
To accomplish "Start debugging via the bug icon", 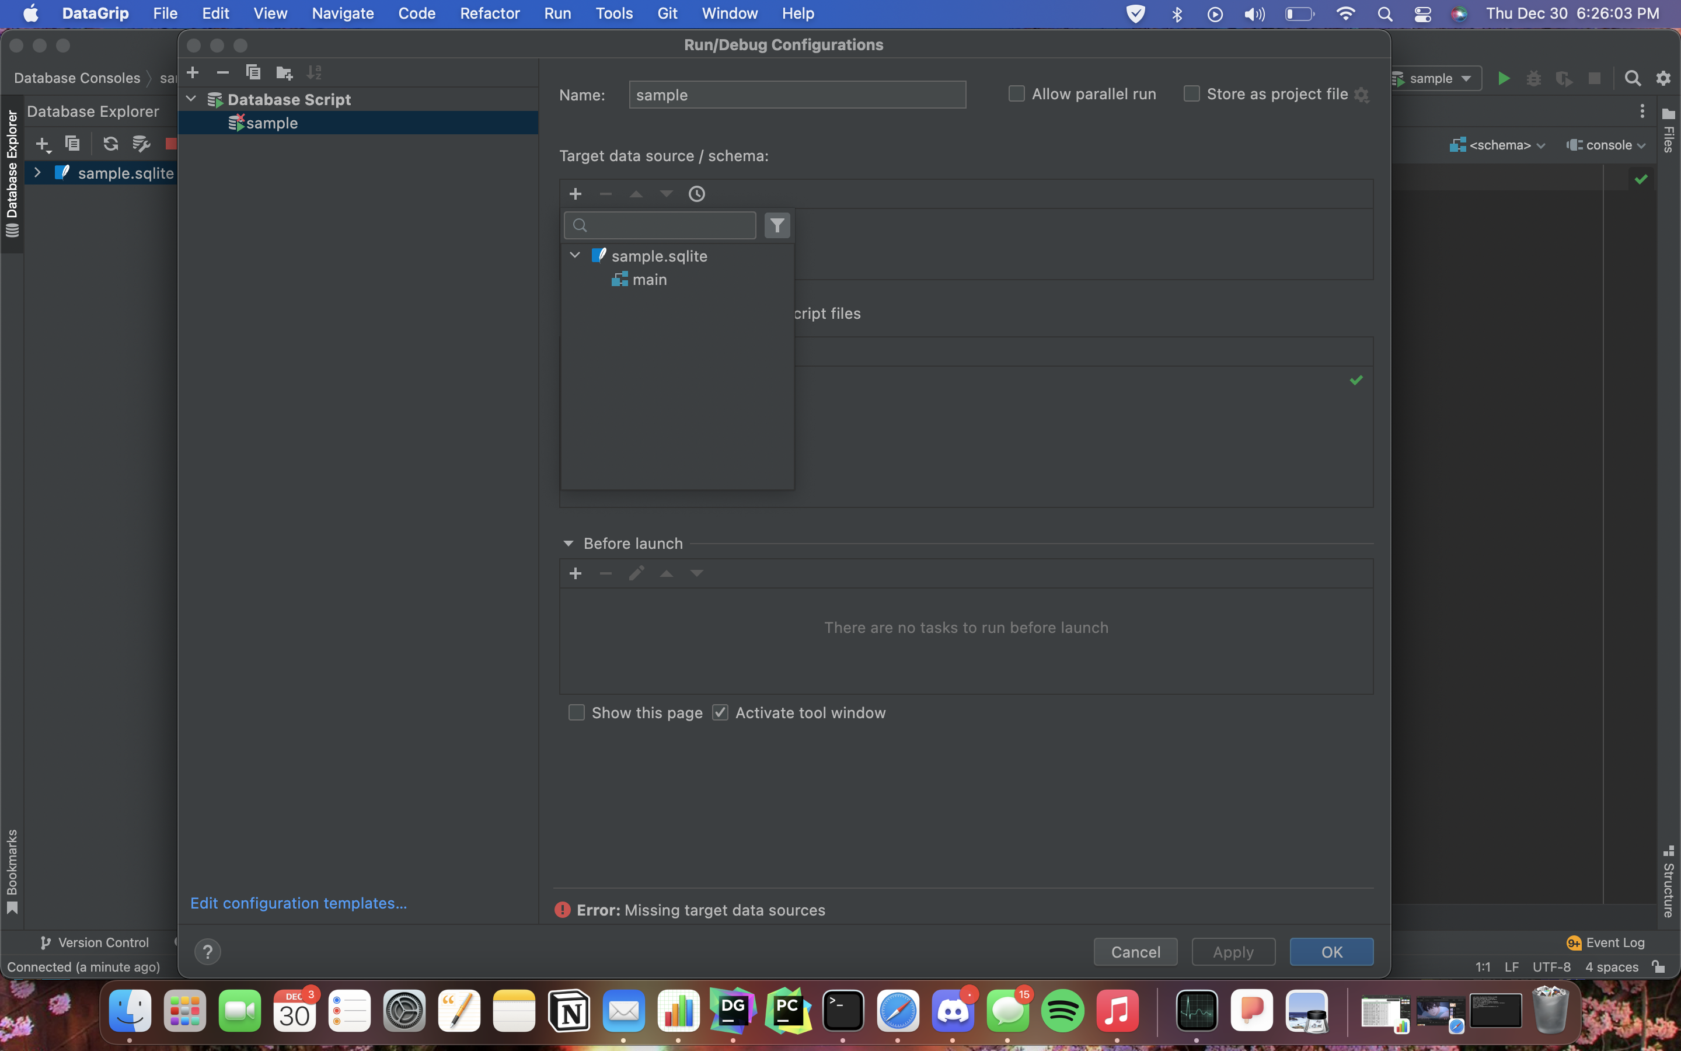I will tap(1534, 78).
